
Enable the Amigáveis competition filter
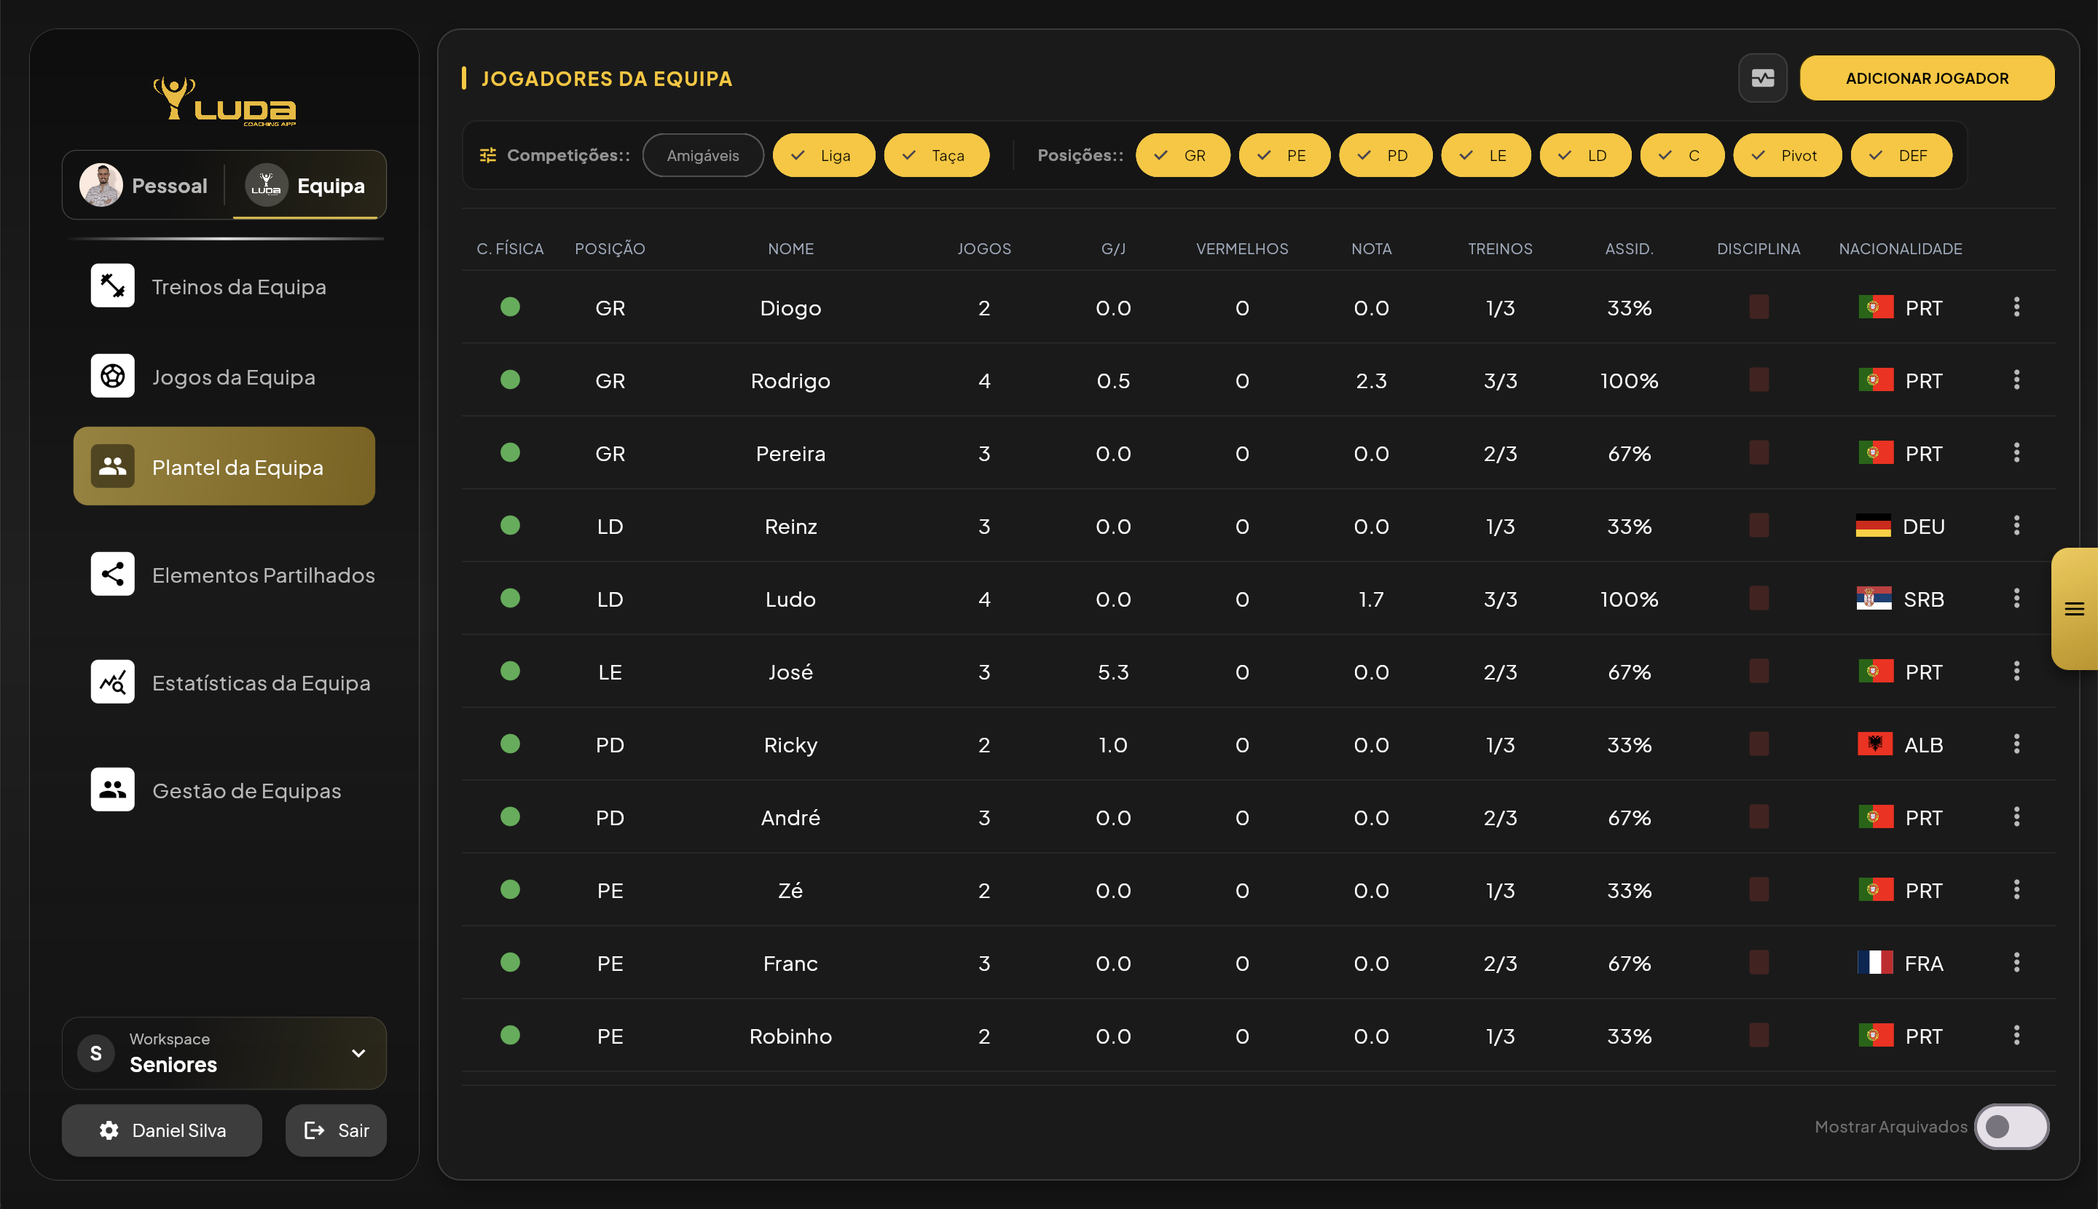pos(702,155)
